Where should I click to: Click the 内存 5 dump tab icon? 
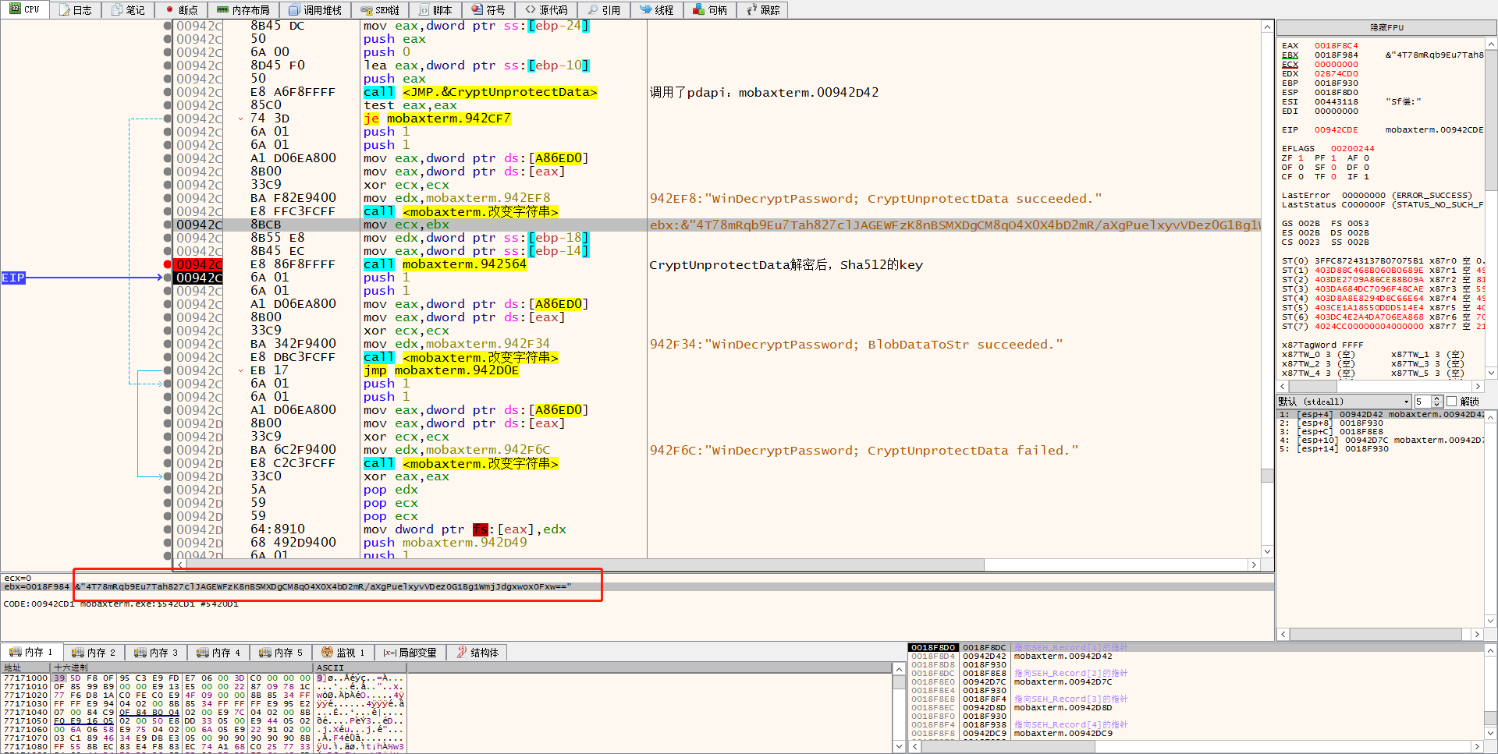(264, 653)
